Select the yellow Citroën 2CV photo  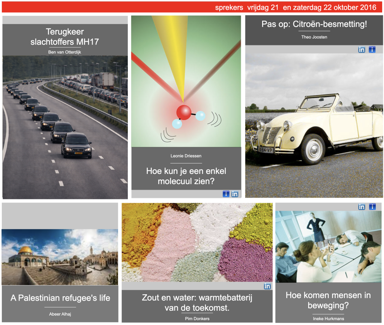coord(314,125)
